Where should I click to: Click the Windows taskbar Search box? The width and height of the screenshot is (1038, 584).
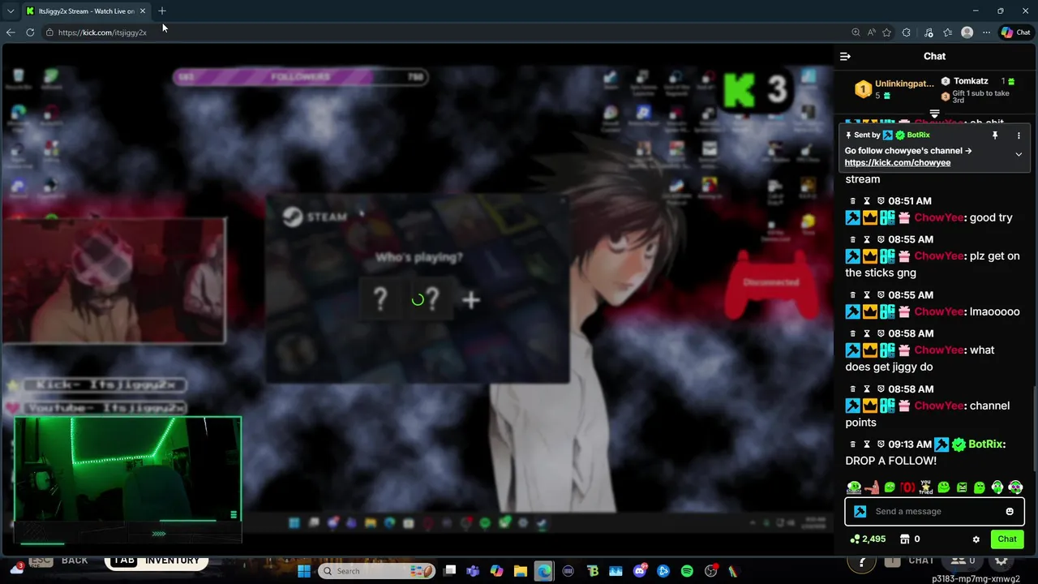(377, 571)
